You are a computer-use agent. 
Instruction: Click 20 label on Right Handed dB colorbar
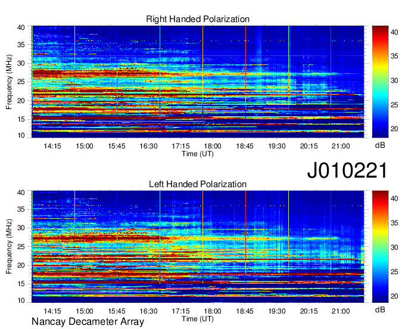coord(394,129)
